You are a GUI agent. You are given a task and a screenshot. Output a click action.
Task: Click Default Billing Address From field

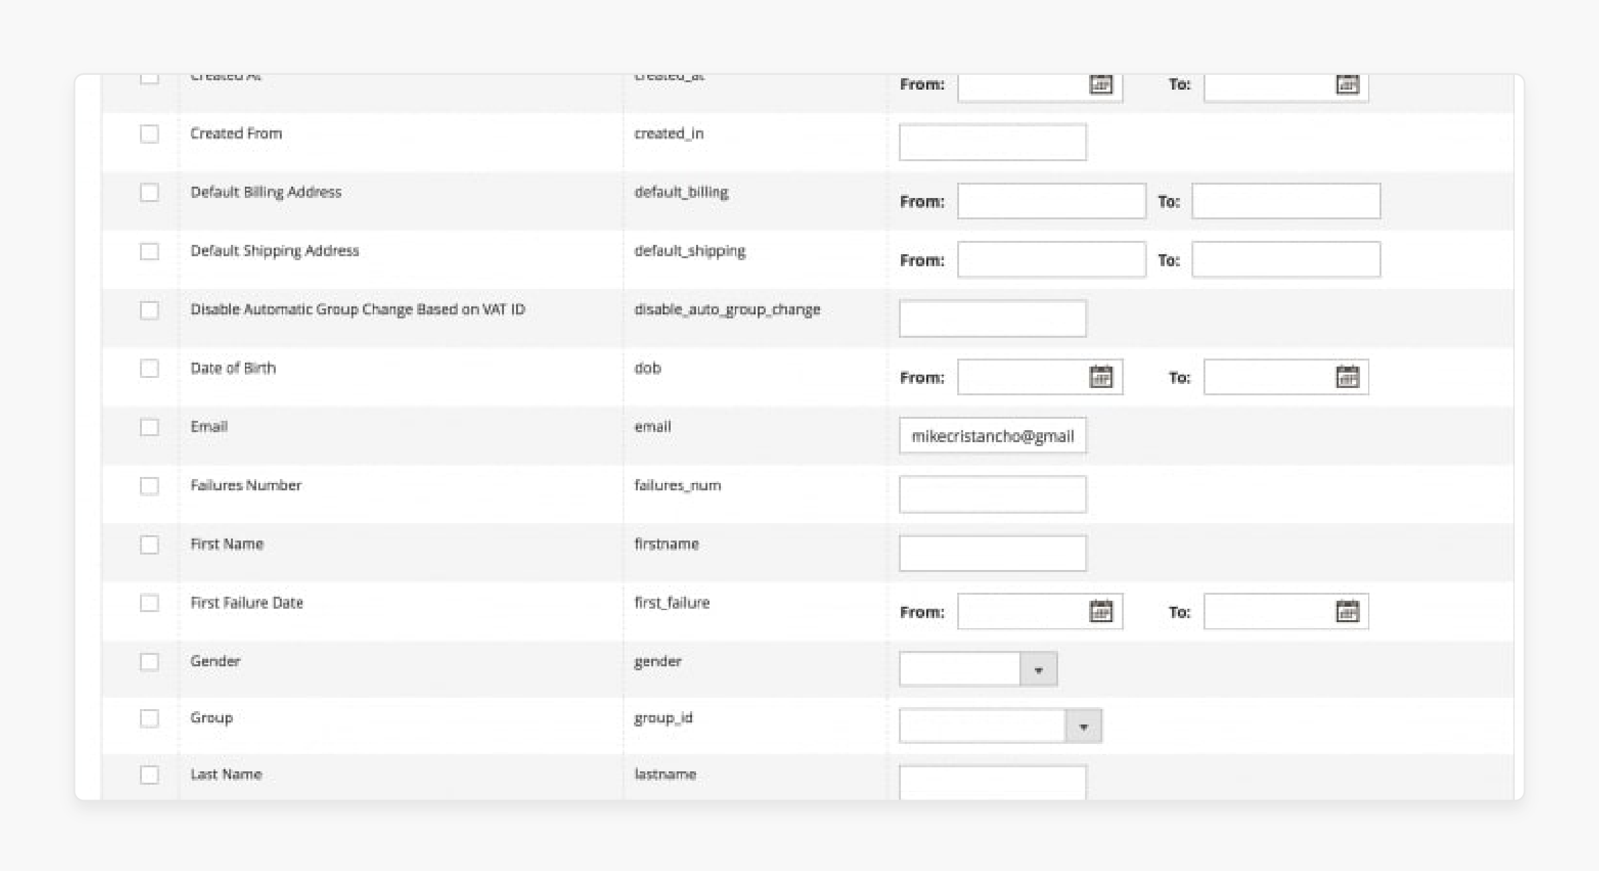point(1051,201)
